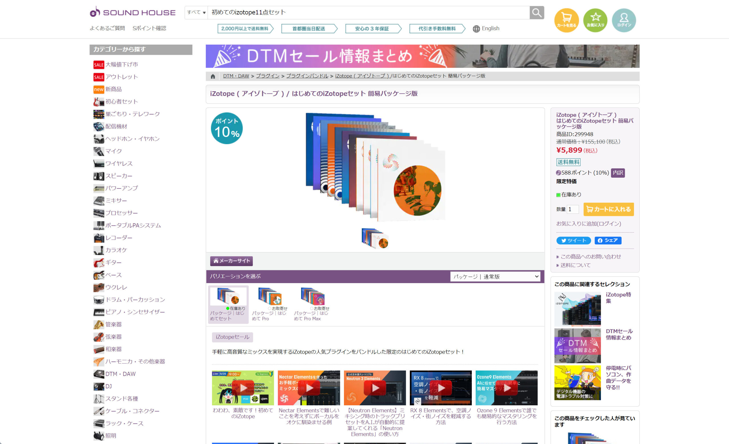Click the ギター category icon
Viewport: 729px width, 444px height.
point(99,263)
